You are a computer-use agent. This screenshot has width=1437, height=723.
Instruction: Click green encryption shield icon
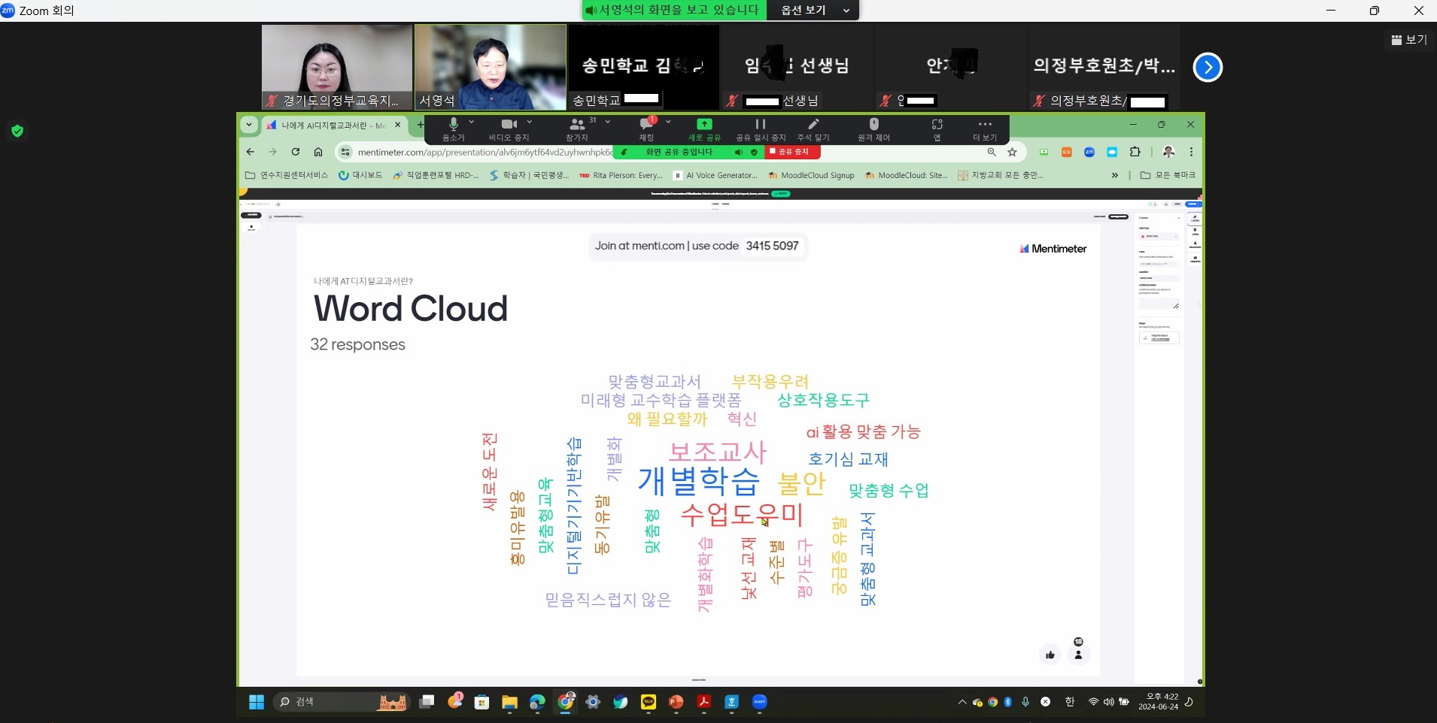[x=17, y=131]
